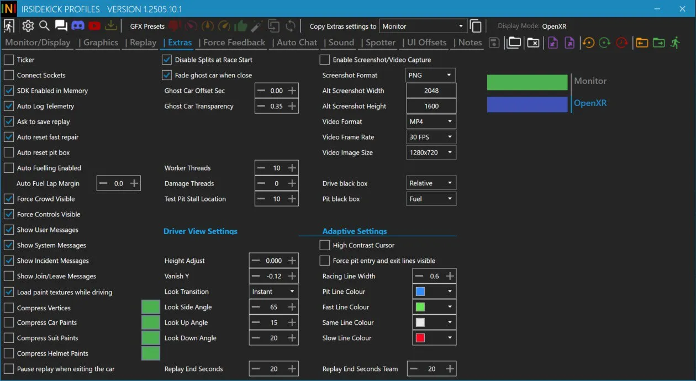This screenshot has height=381, width=696.
Task: Select the blue OpenXR profile bar
Action: (527, 104)
